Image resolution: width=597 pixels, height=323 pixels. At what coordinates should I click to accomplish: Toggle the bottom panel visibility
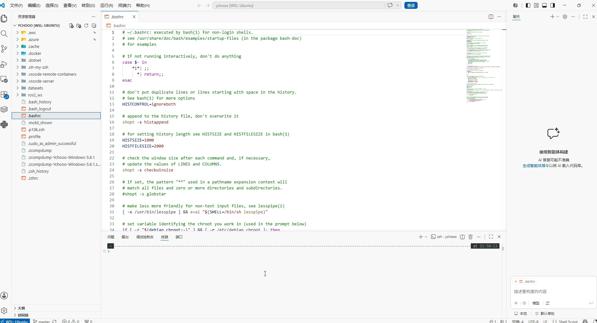click(x=544, y=5)
